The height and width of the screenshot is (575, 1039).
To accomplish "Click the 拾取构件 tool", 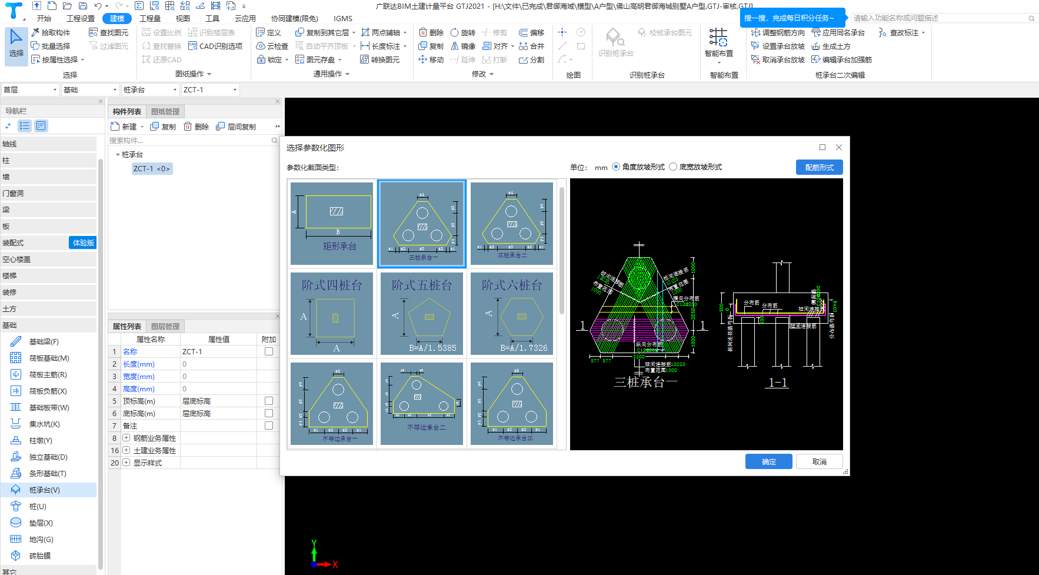I will click(51, 32).
